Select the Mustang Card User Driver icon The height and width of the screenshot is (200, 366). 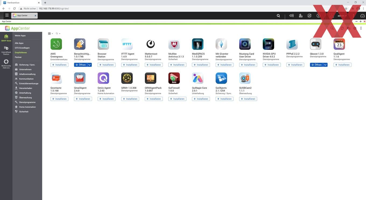pos(245,44)
